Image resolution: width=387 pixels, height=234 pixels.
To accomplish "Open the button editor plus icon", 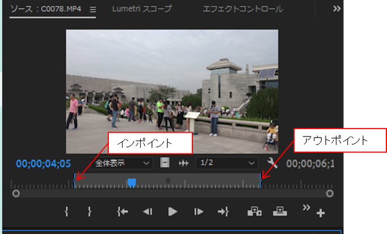I will click(321, 213).
